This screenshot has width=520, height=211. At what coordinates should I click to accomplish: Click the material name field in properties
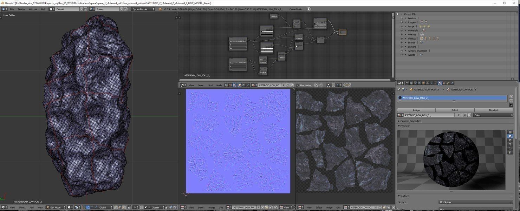(429, 115)
